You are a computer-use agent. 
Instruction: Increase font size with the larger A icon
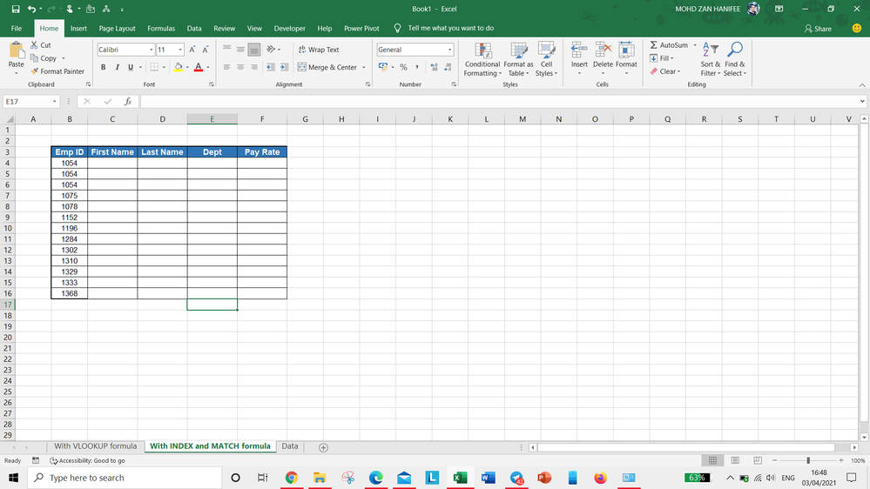(x=192, y=50)
